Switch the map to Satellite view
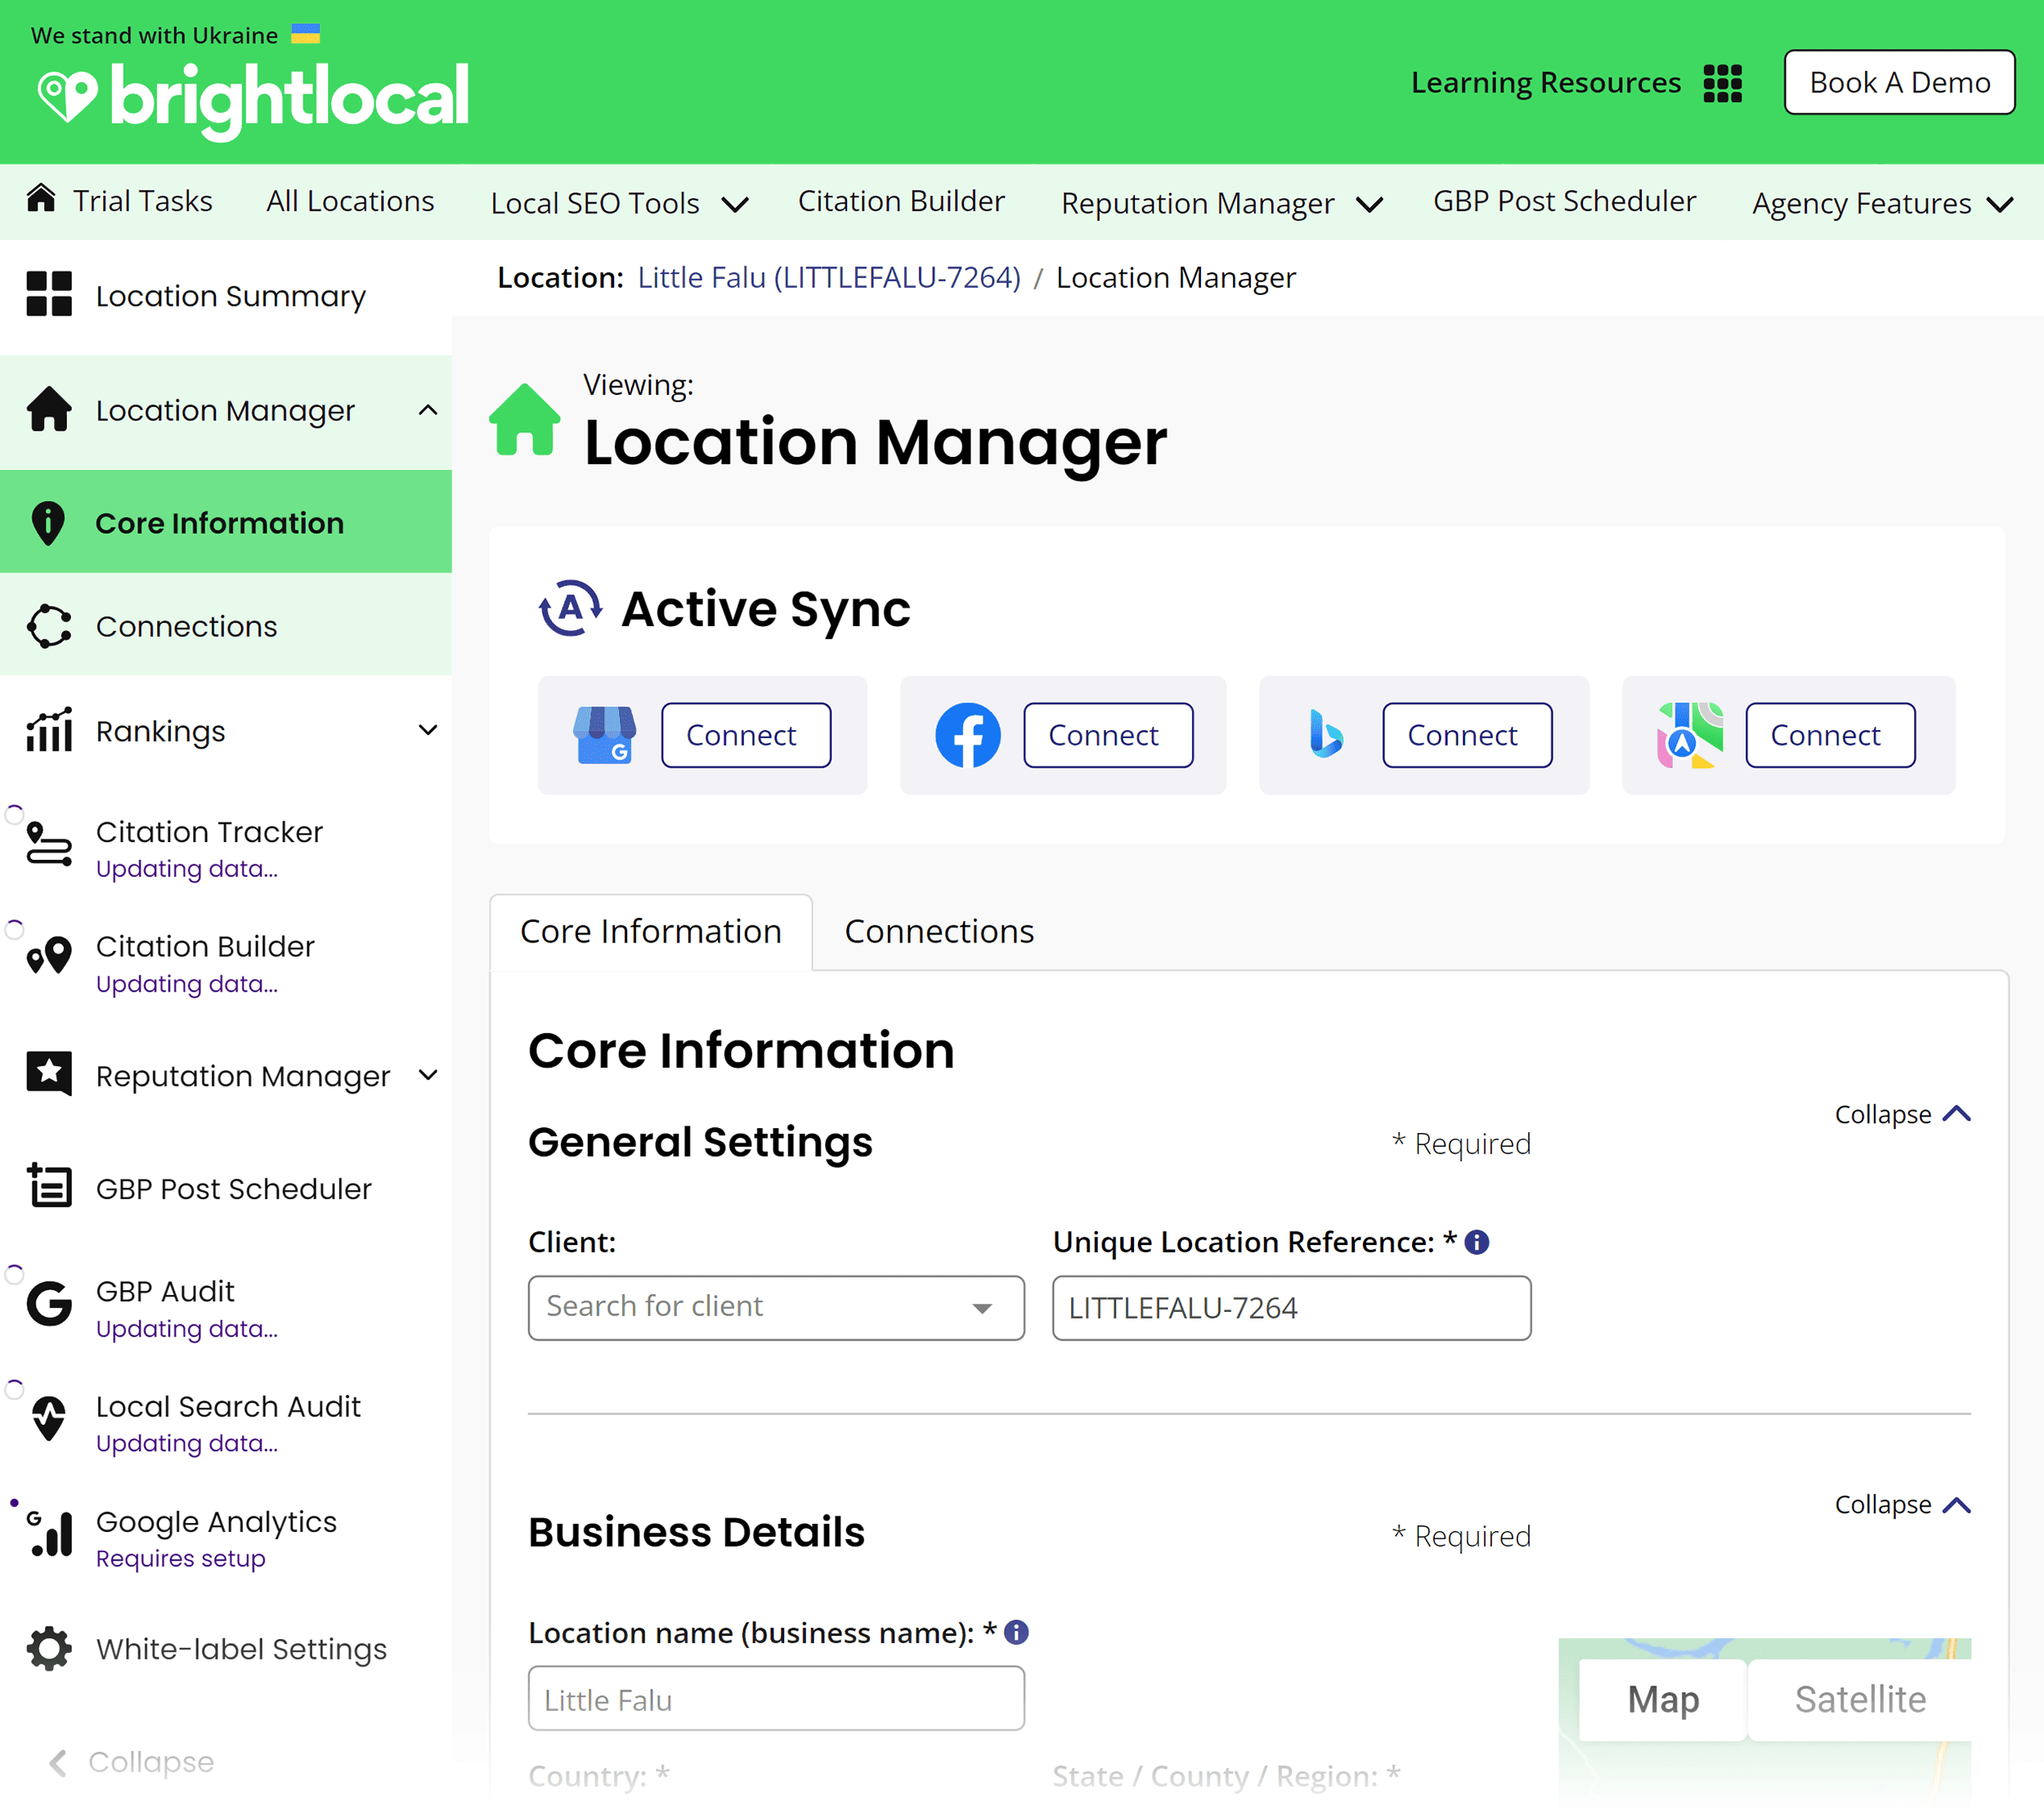Screen dimensions: 2044x1818 tap(1859, 1699)
